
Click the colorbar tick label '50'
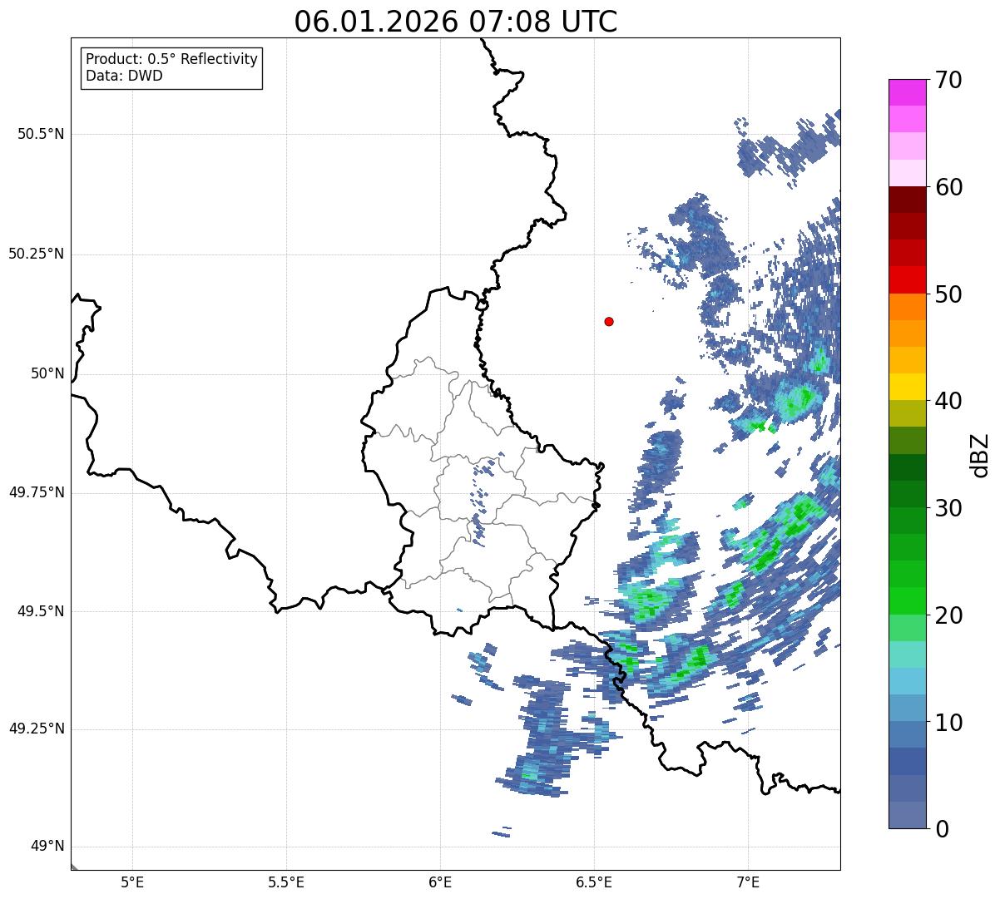coord(948,294)
